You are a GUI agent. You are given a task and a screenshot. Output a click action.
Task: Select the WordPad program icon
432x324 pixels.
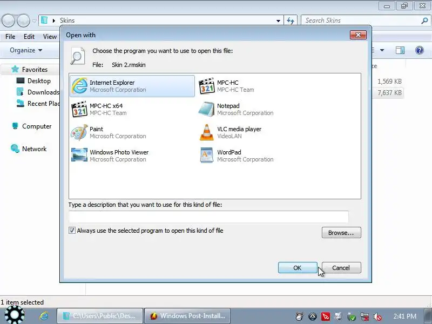[207, 155]
